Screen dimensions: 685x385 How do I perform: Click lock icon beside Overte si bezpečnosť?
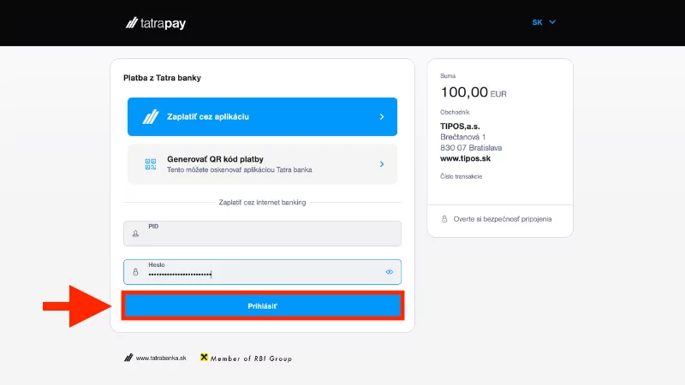point(444,219)
